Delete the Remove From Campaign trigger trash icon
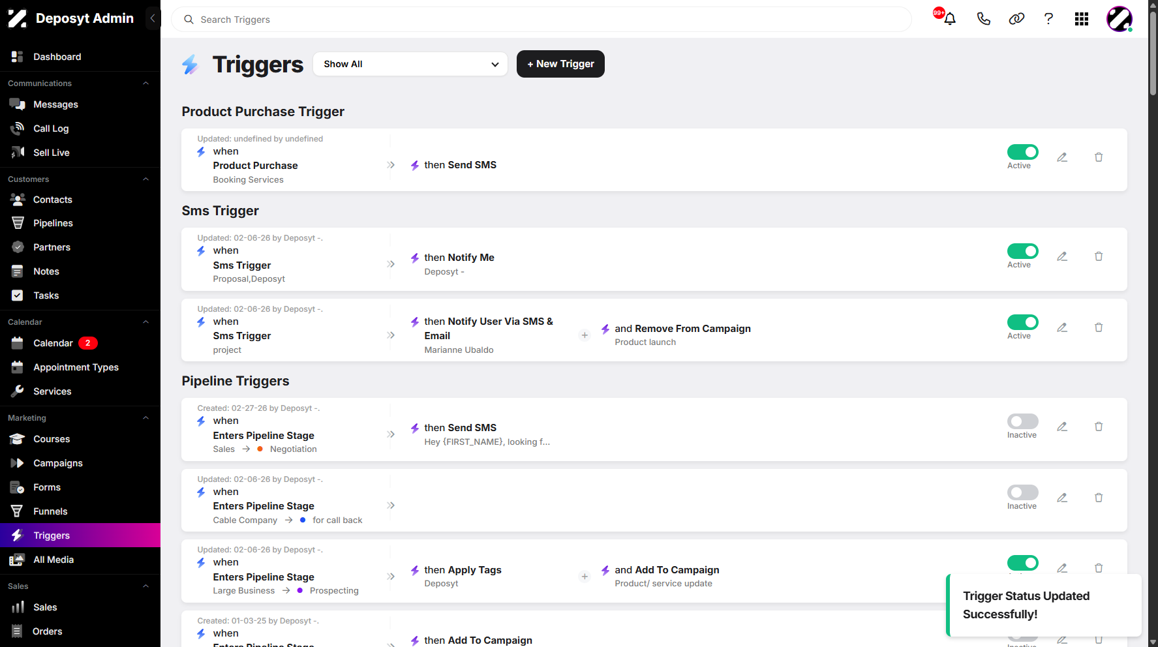1158x647 pixels. click(x=1099, y=327)
